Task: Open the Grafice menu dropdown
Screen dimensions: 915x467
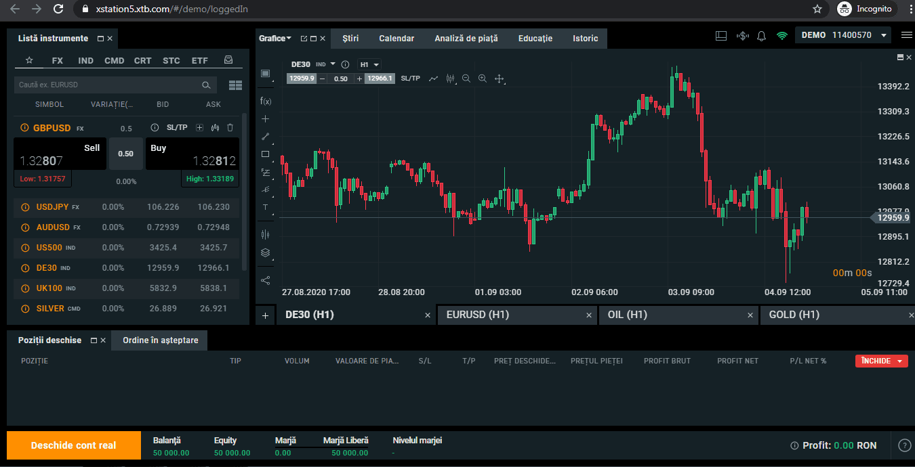Action: [x=274, y=38]
